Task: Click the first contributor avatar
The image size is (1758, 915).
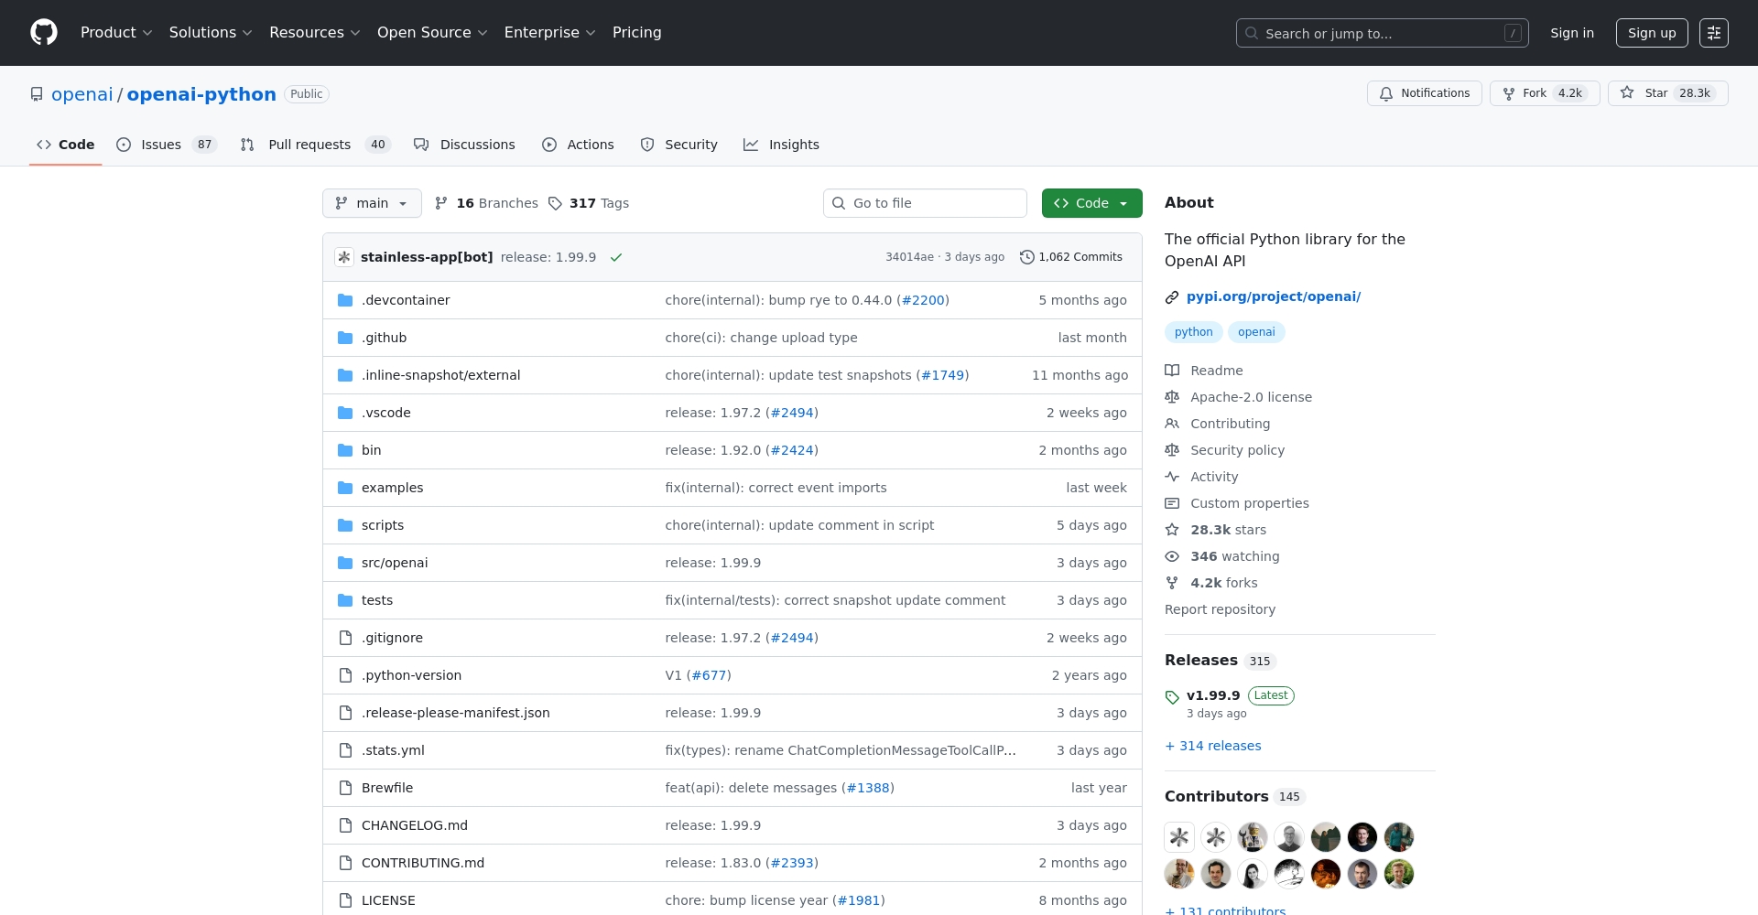Action: click(x=1179, y=837)
